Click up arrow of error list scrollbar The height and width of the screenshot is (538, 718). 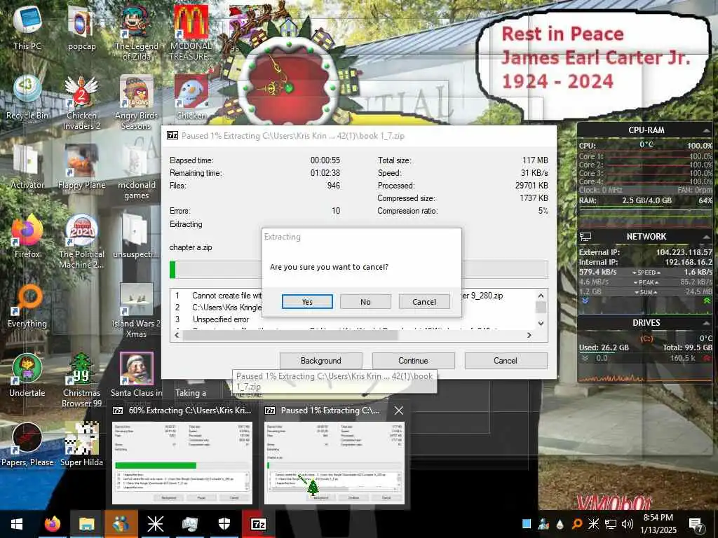[541, 296]
